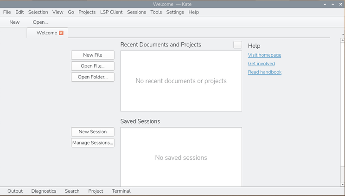Click the tab bar dropdown arrow
Image resolution: width=345 pixels, height=196 pixels.
pos(343,35)
